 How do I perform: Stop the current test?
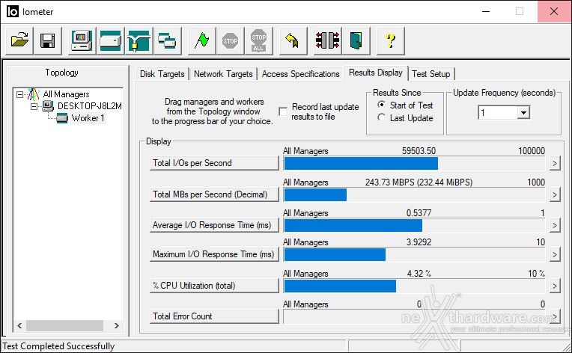tap(230, 40)
